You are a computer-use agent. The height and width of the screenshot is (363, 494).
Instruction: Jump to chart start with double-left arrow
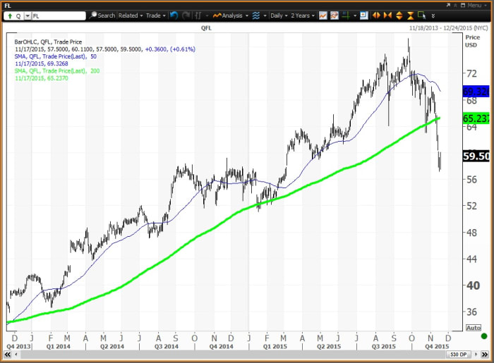(8, 355)
